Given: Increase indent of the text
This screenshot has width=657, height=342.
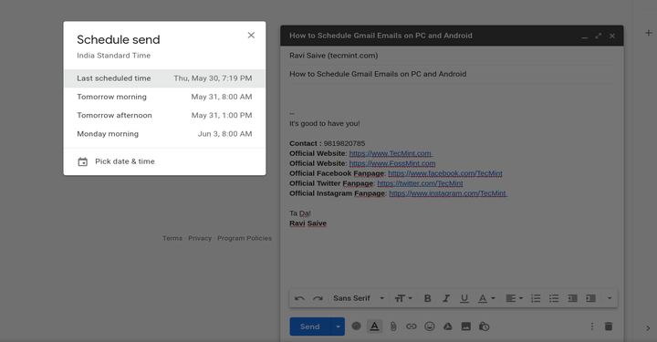Looking at the screenshot, I should click(590, 298).
